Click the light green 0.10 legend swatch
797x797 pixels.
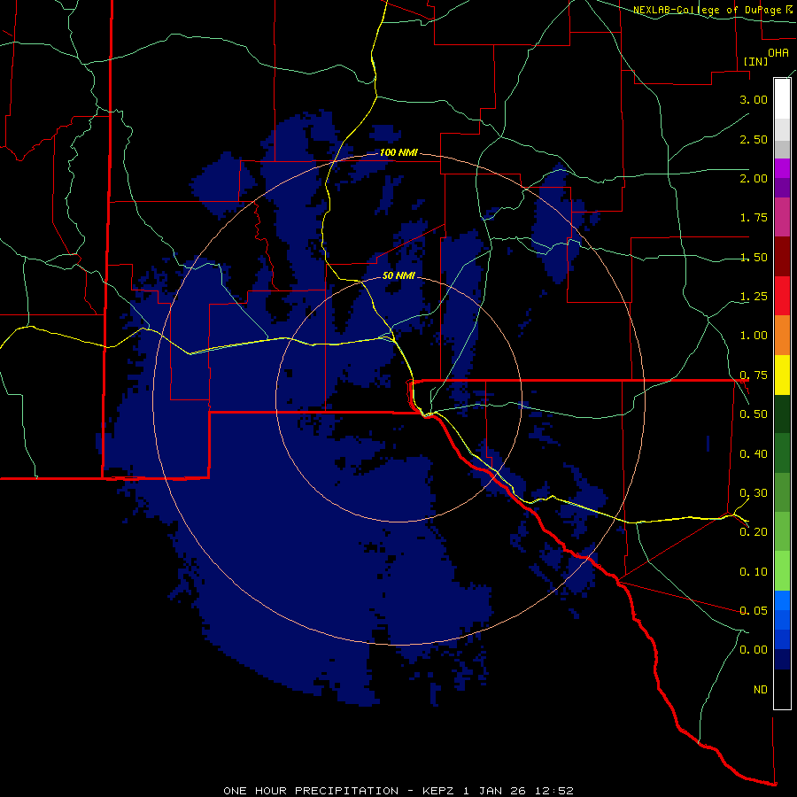tap(782, 571)
